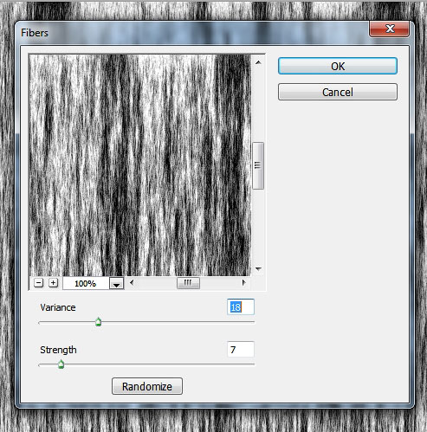The width and height of the screenshot is (427, 432).
Task: Click the preview scroll left arrow
Action: [132, 282]
